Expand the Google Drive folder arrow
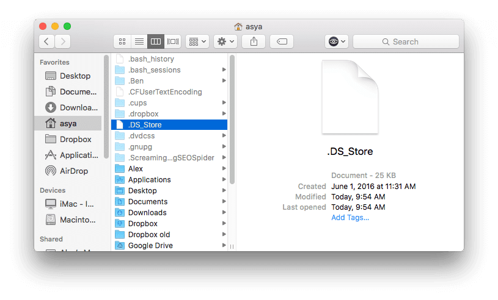498x300 pixels. [x=224, y=245]
